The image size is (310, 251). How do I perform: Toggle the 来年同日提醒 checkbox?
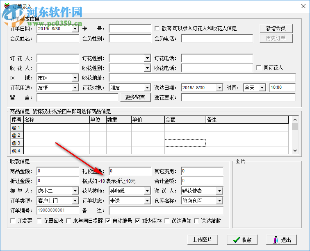(68, 221)
